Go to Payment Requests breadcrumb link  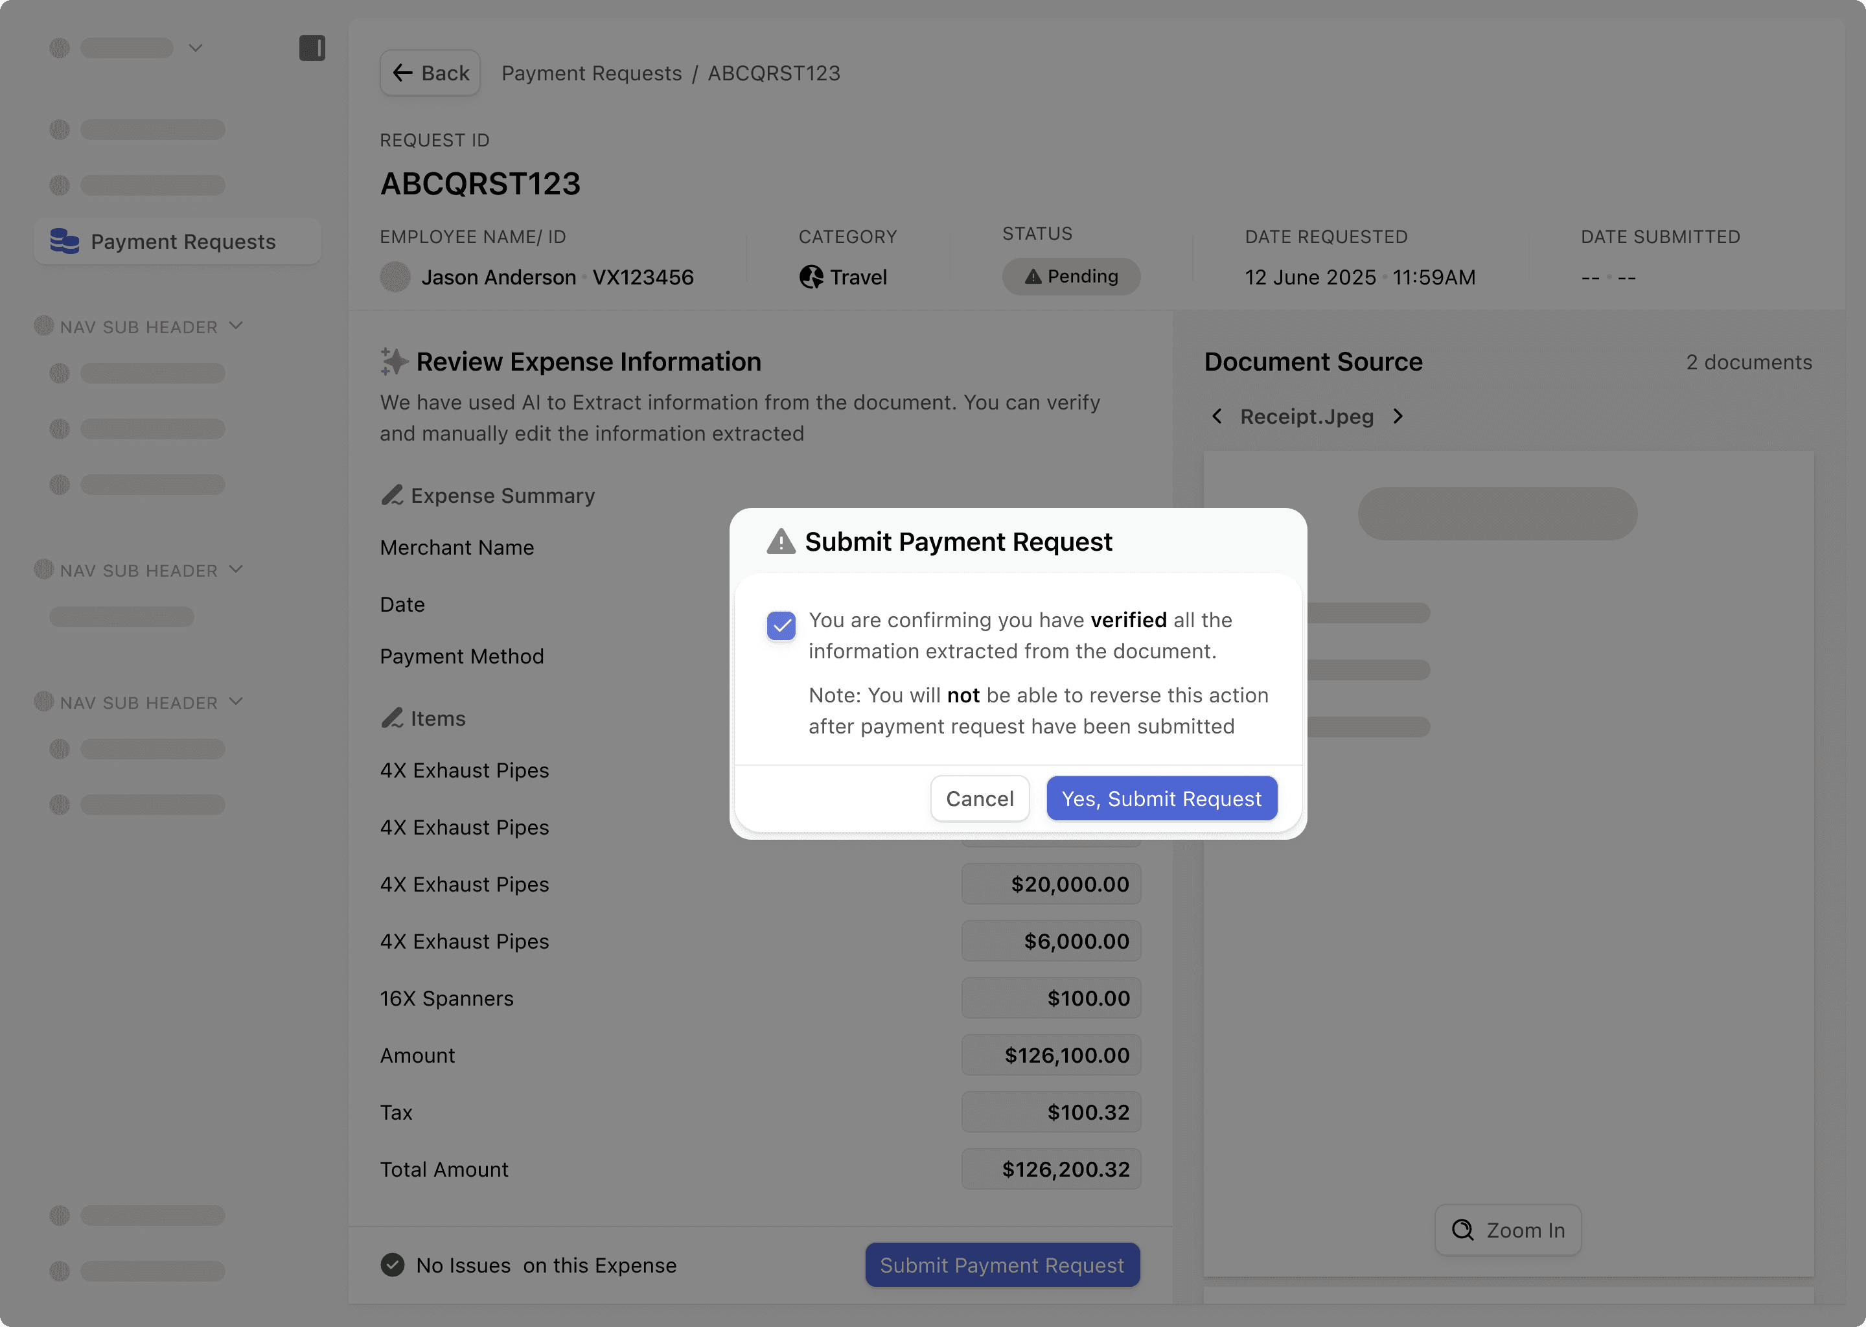[592, 73]
